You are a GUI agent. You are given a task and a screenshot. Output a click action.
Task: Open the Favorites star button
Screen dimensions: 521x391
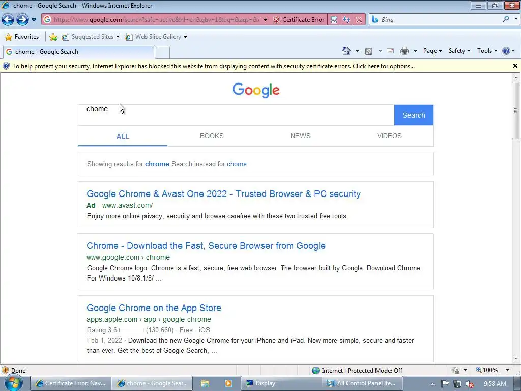(x=22, y=37)
